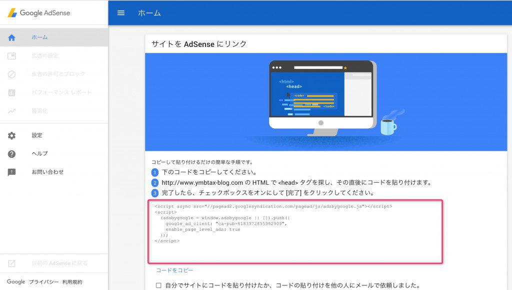Click the Google AdSense logo

click(x=39, y=12)
